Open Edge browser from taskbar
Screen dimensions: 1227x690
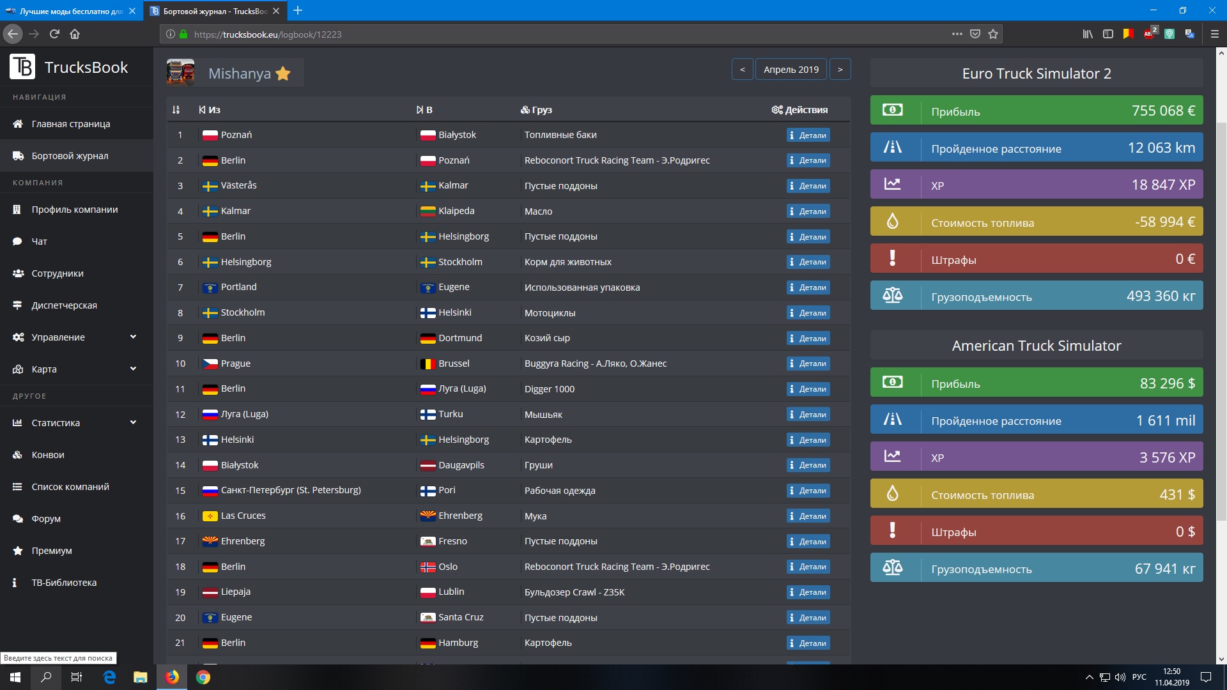tap(109, 677)
